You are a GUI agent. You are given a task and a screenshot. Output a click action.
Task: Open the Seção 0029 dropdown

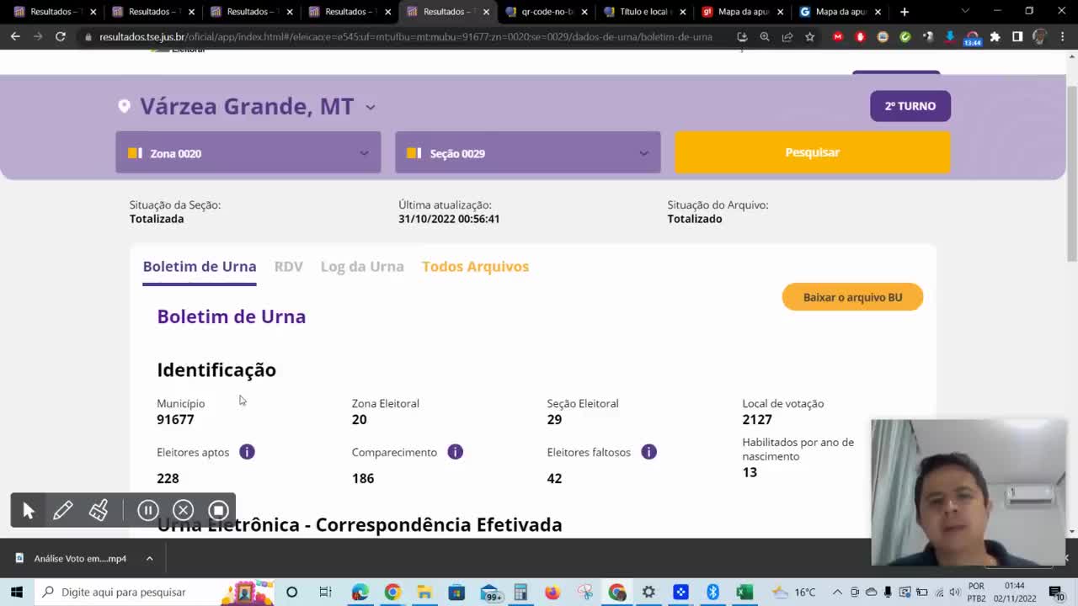coord(528,152)
